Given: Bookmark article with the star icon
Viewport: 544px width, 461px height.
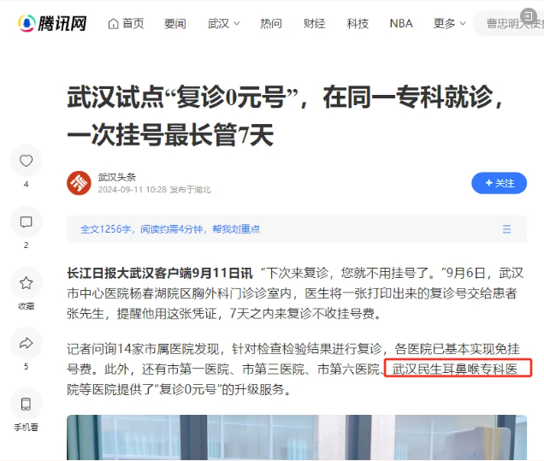Looking at the screenshot, I should [x=26, y=283].
